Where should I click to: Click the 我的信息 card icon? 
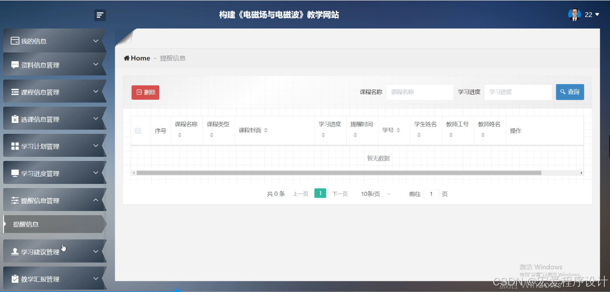(15, 41)
